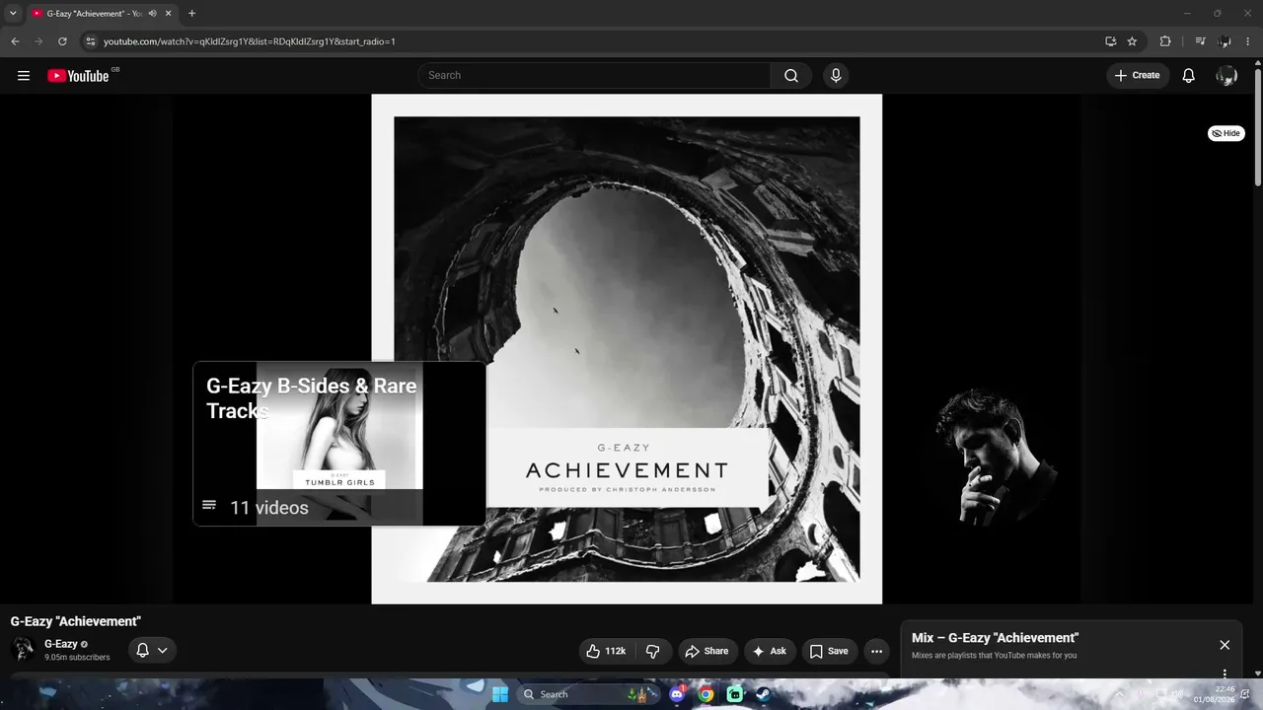Click the YouTube search magnifier button

791,76
